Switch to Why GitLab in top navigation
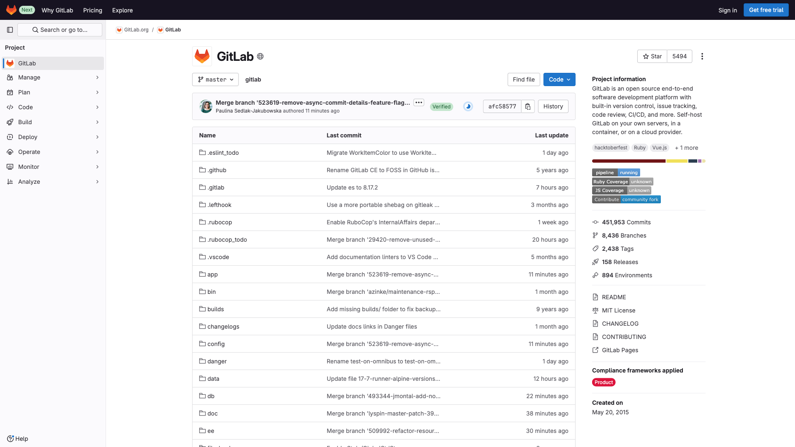 coord(57,10)
